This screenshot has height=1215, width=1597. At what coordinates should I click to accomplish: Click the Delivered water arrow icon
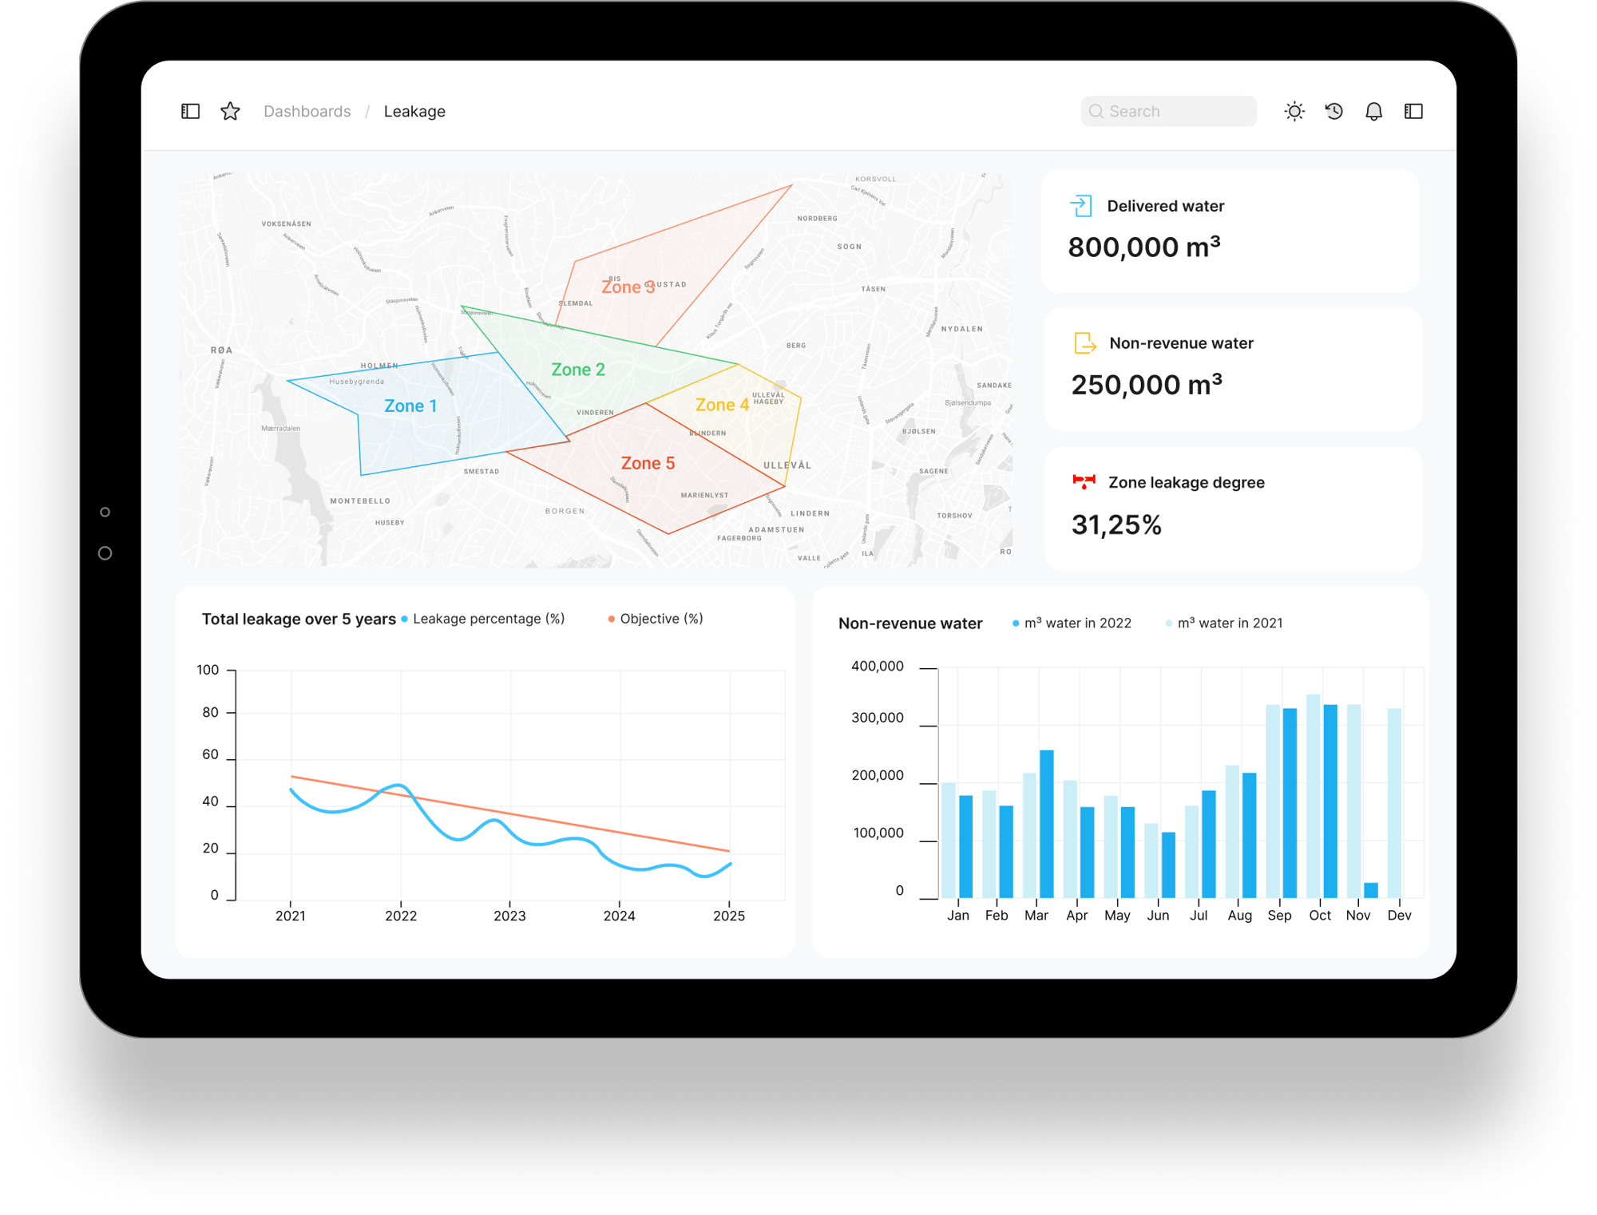(x=1080, y=206)
